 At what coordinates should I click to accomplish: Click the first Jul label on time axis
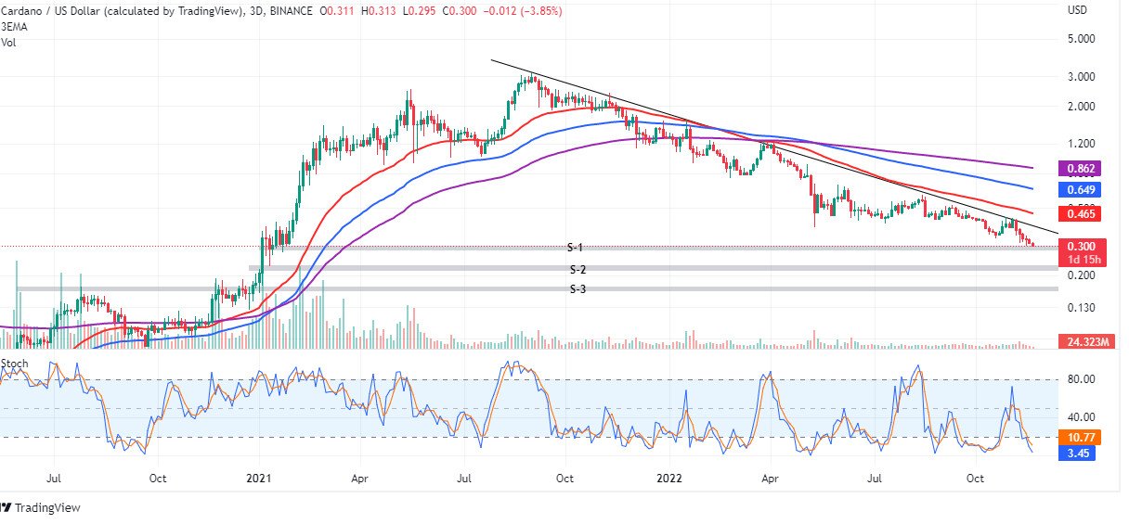tap(53, 479)
